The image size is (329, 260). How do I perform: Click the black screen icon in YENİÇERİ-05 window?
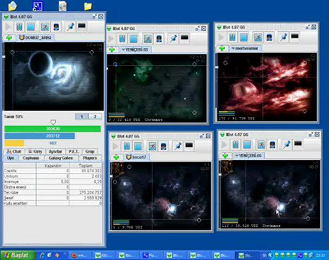185,38
